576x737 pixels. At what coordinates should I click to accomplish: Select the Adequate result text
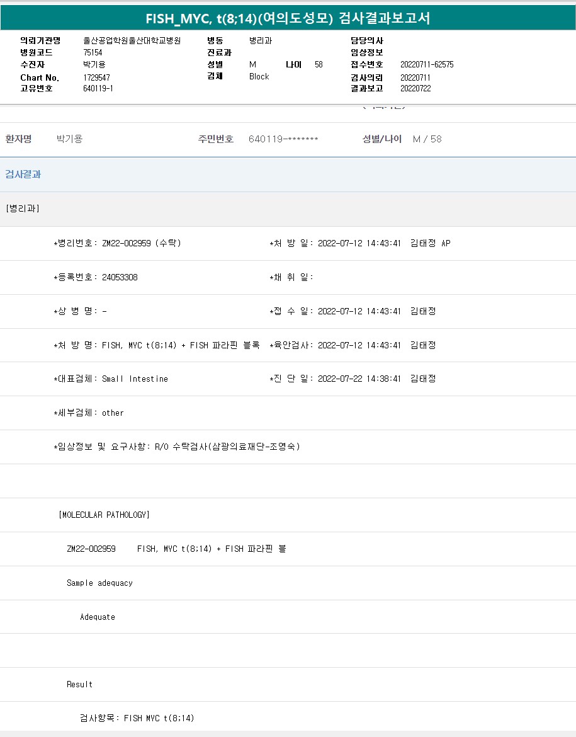[98, 617]
